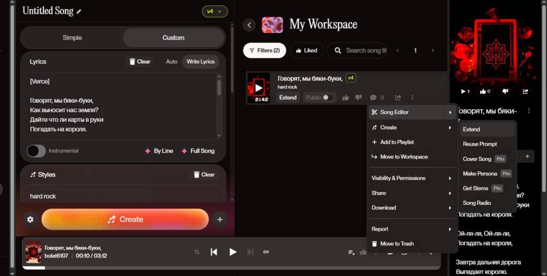Select Get Stems option

tap(487, 189)
